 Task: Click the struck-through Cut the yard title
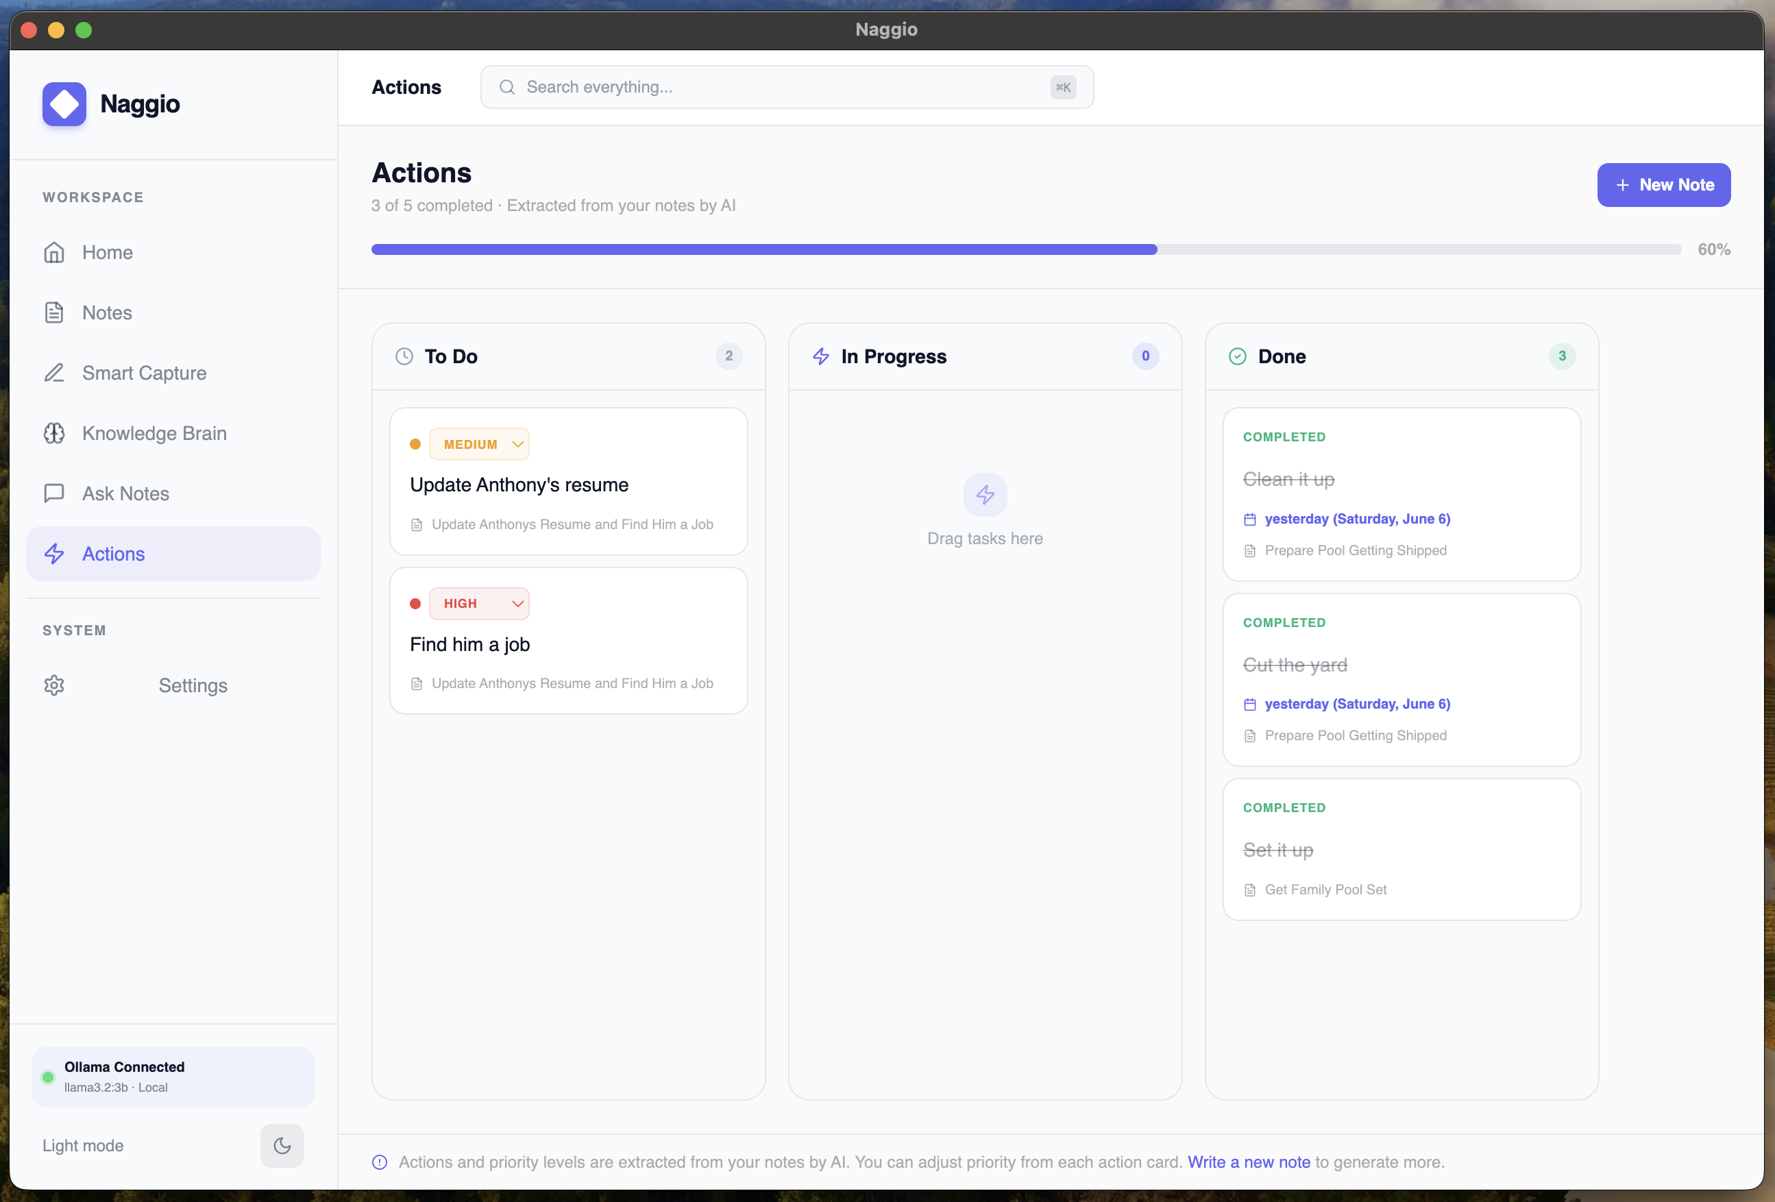pyautogui.click(x=1295, y=665)
